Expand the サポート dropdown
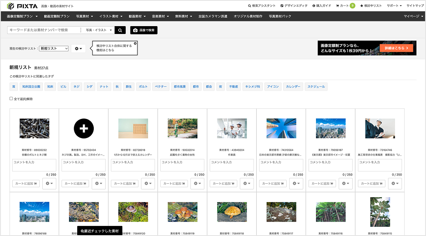426x236 pixels. tap(394, 5)
